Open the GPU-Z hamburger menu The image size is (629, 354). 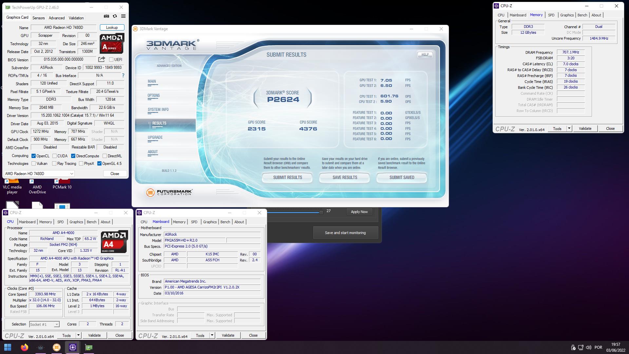click(123, 16)
